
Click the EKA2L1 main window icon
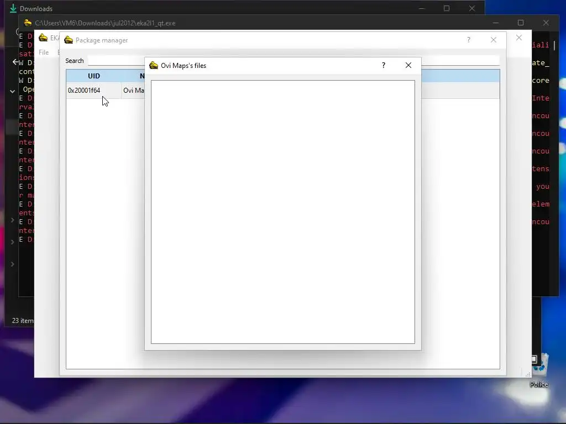[x=43, y=38]
